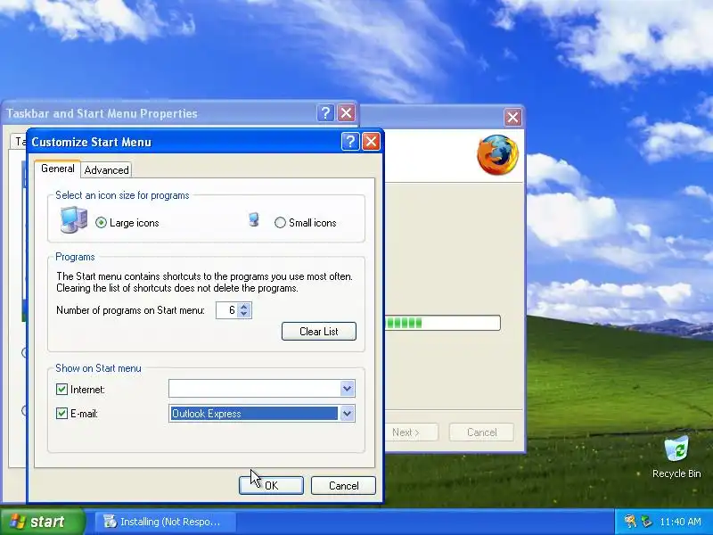Click Cancel in Customize Start Menu dialog
Screen dimensions: 713x535
tap(343, 485)
